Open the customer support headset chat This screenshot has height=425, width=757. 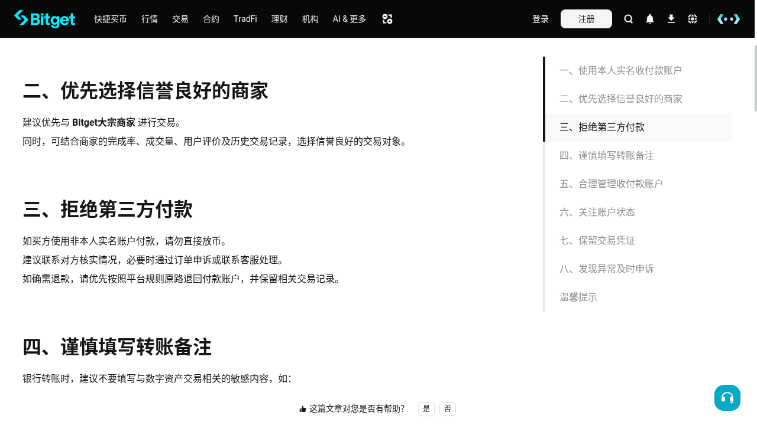tap(727, 398)
